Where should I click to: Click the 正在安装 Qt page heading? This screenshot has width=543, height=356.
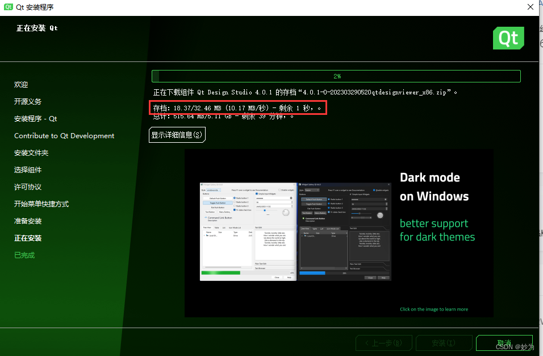(37, 28)
